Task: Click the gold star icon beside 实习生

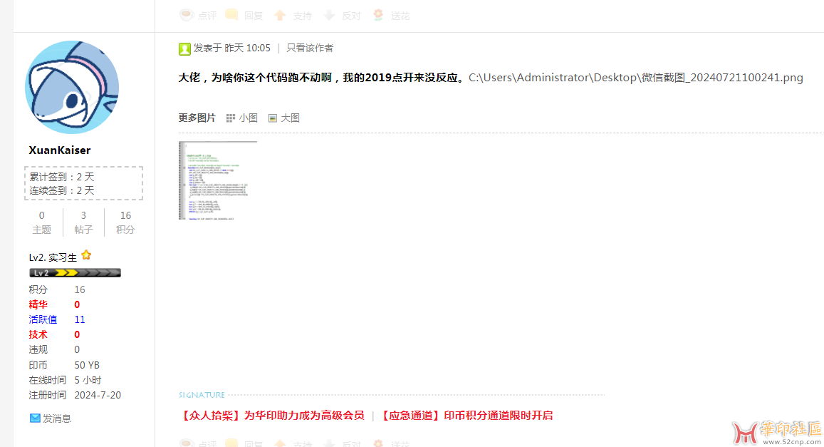Action: 87,255
